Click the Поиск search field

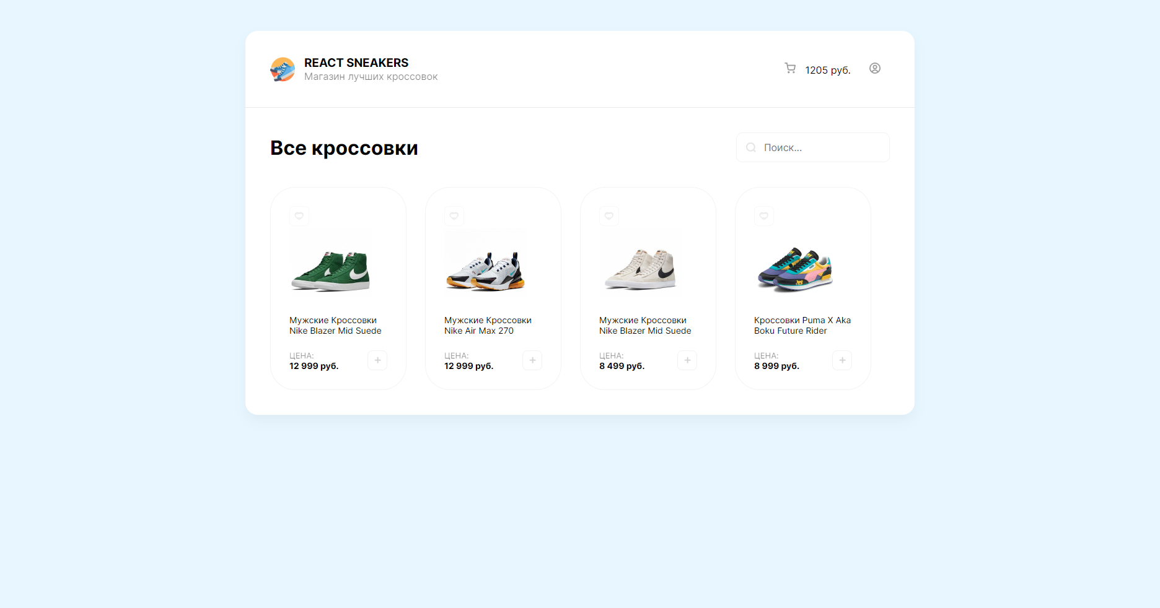[812, 147]
